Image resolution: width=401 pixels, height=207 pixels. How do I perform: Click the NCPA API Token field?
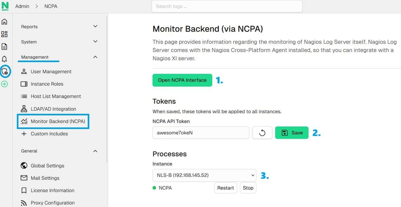201,133
